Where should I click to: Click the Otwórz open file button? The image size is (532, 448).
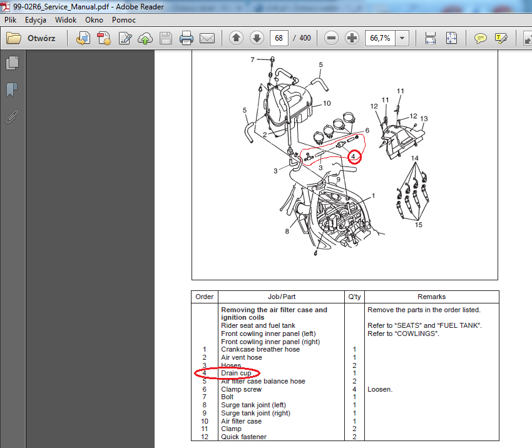coord(32,38)
